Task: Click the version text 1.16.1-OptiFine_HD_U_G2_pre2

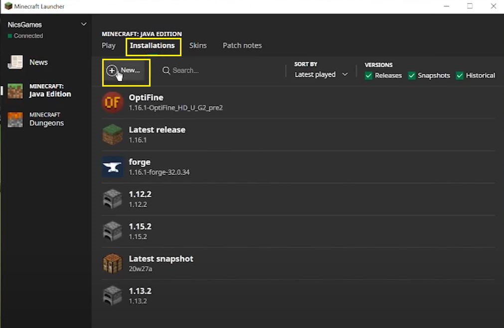Action: coord(176,108)
